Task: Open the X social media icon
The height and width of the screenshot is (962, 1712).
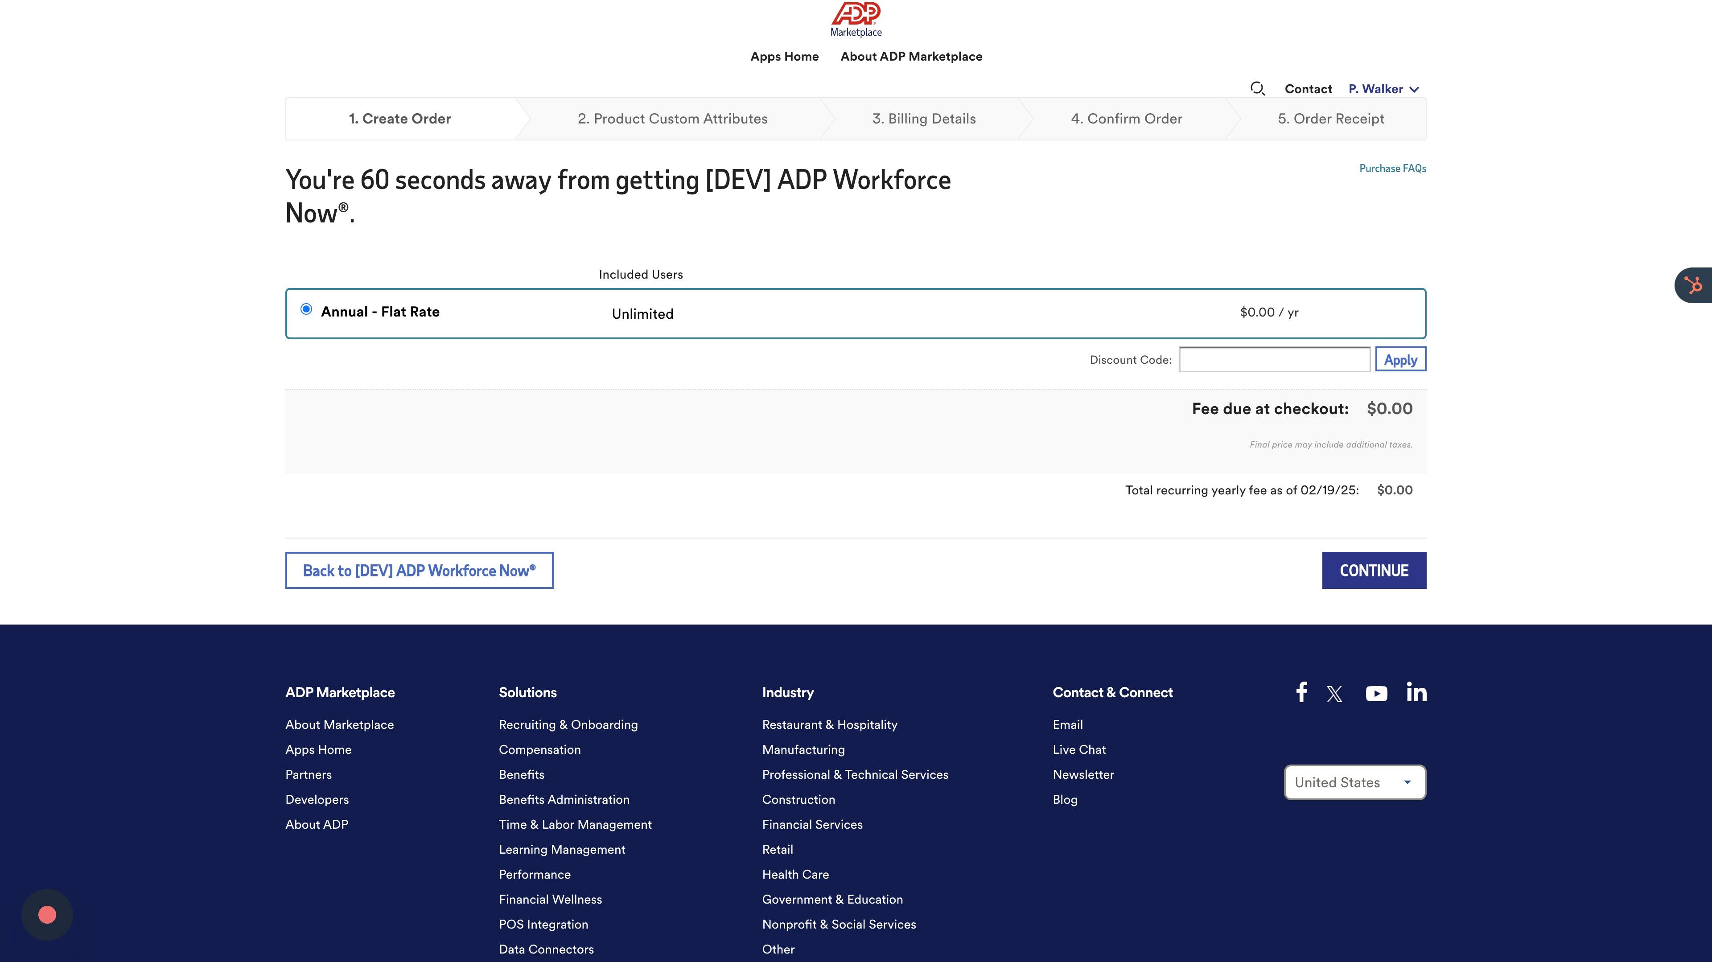Action: point(1334,694)
